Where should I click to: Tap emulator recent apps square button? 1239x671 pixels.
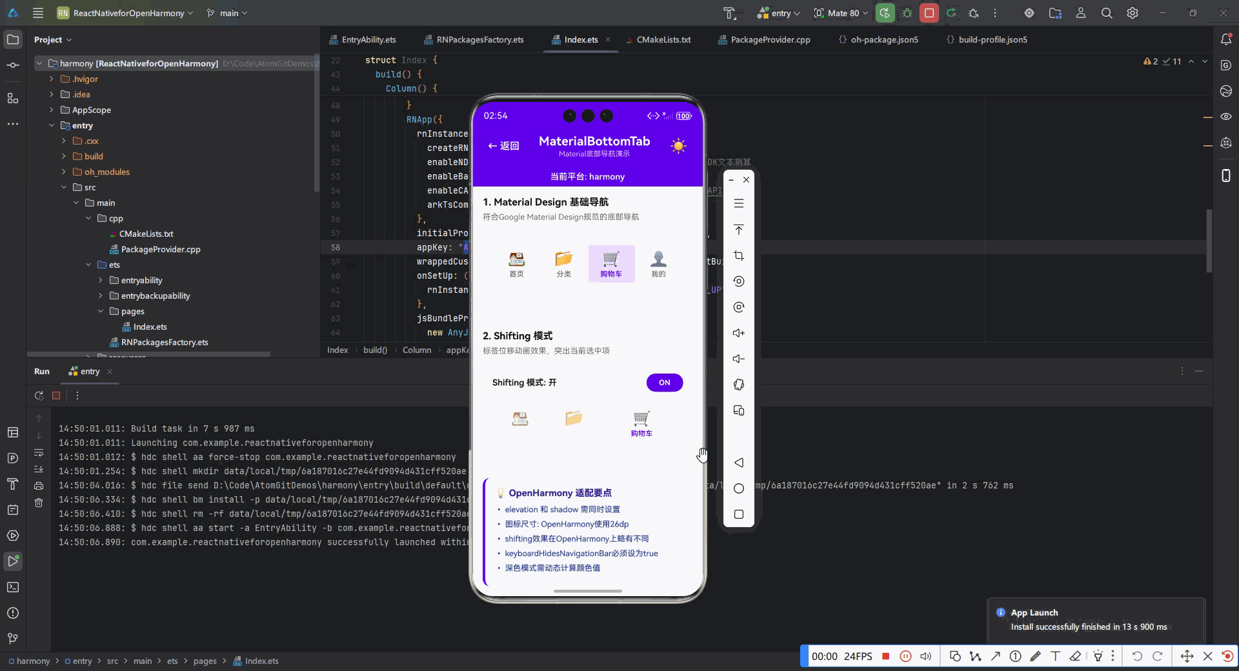point(739,514)
